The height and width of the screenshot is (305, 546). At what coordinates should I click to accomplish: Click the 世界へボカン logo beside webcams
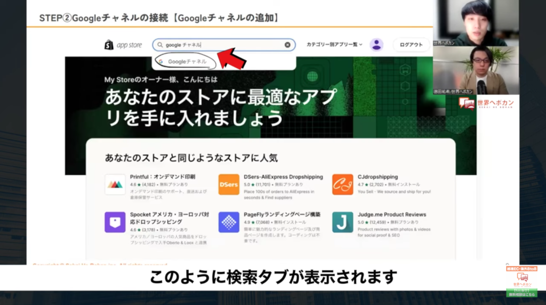[x=486, y=103]
